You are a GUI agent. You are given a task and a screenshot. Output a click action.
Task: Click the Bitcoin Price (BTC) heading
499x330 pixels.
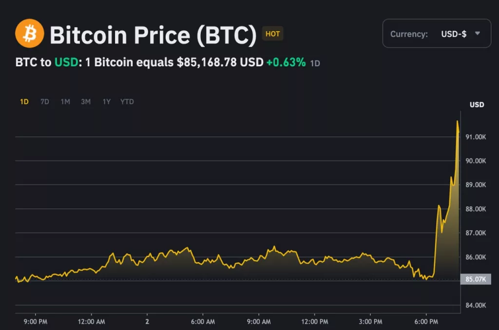click(153, 34)
